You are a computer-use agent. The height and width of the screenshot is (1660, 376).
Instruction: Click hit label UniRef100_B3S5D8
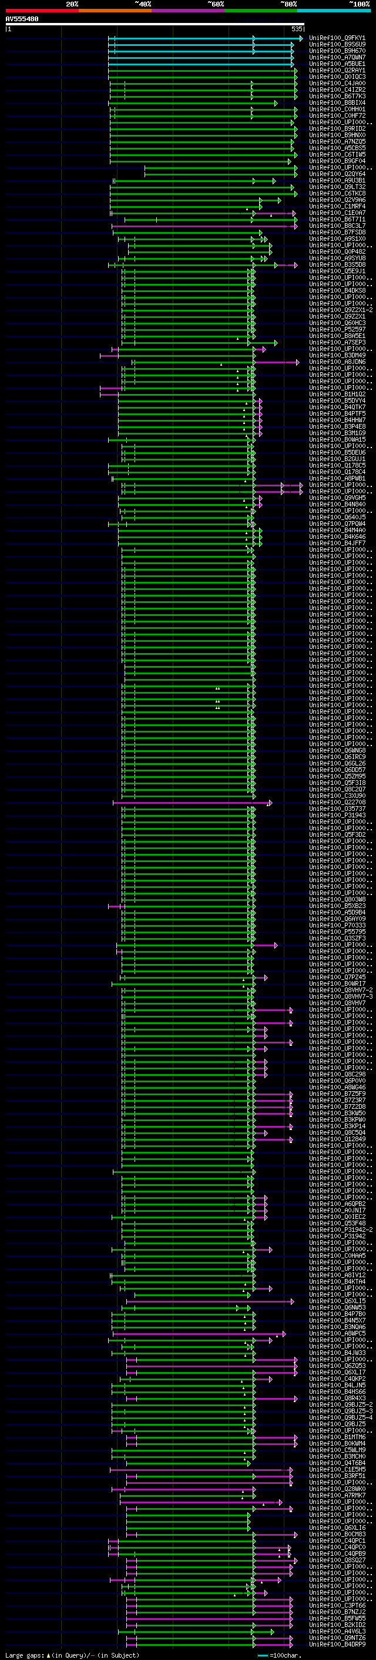pos(337,264)
